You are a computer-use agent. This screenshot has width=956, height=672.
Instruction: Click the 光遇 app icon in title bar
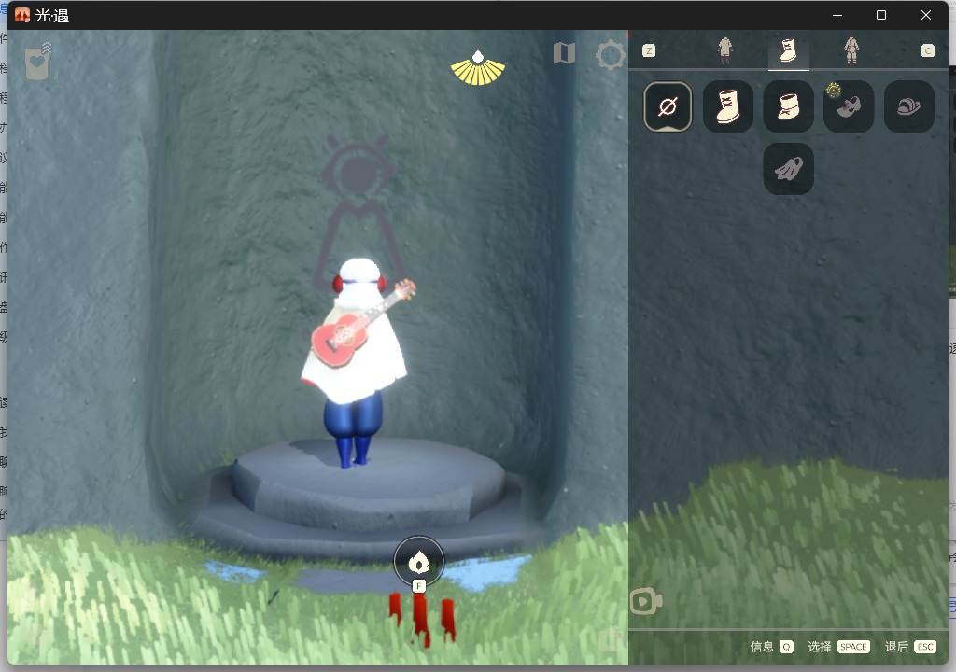22,15
